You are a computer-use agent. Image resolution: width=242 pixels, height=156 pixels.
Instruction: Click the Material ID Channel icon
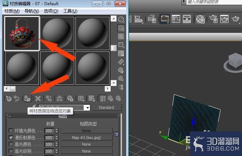(81, 98)
